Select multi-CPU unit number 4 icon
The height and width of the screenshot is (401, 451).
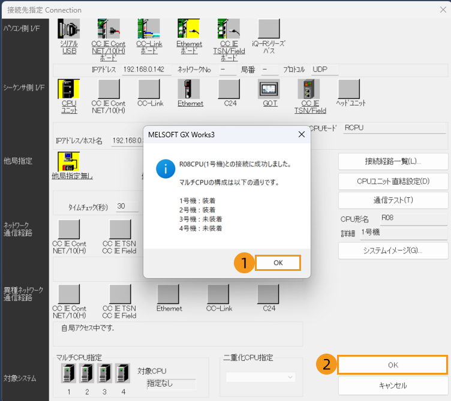[x=122, y=373]
